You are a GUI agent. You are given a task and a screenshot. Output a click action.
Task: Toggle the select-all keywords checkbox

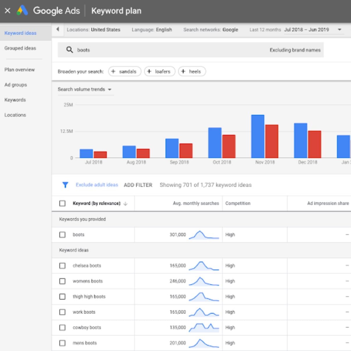pos(62,203)
